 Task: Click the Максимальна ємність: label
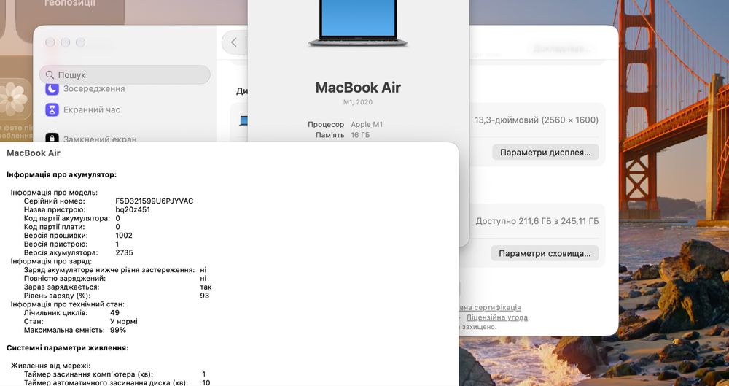64,330
